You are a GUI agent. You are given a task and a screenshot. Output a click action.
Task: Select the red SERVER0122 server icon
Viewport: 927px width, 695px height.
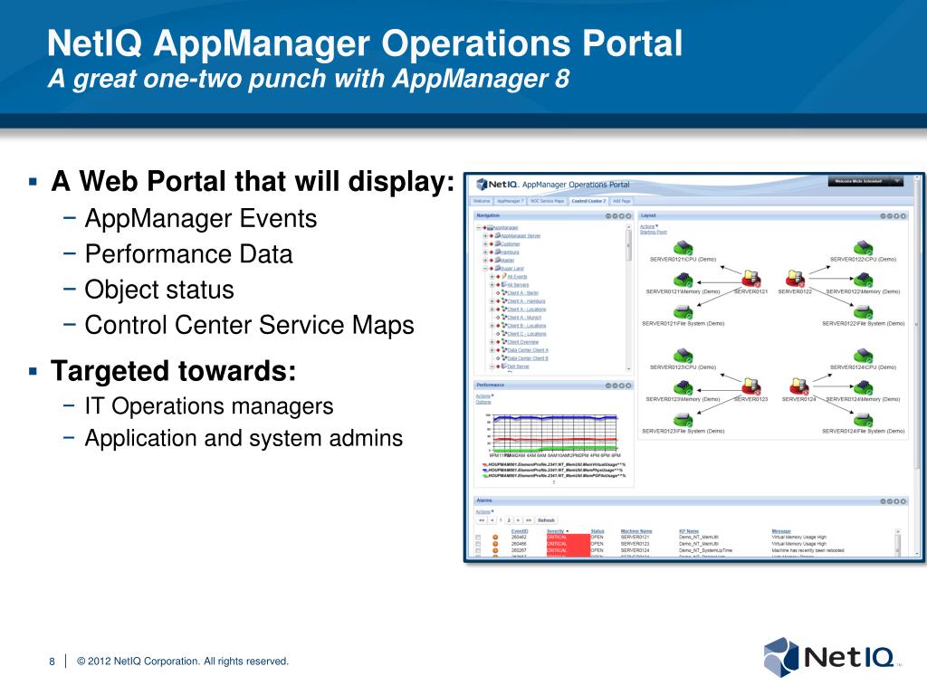(795, 279)
